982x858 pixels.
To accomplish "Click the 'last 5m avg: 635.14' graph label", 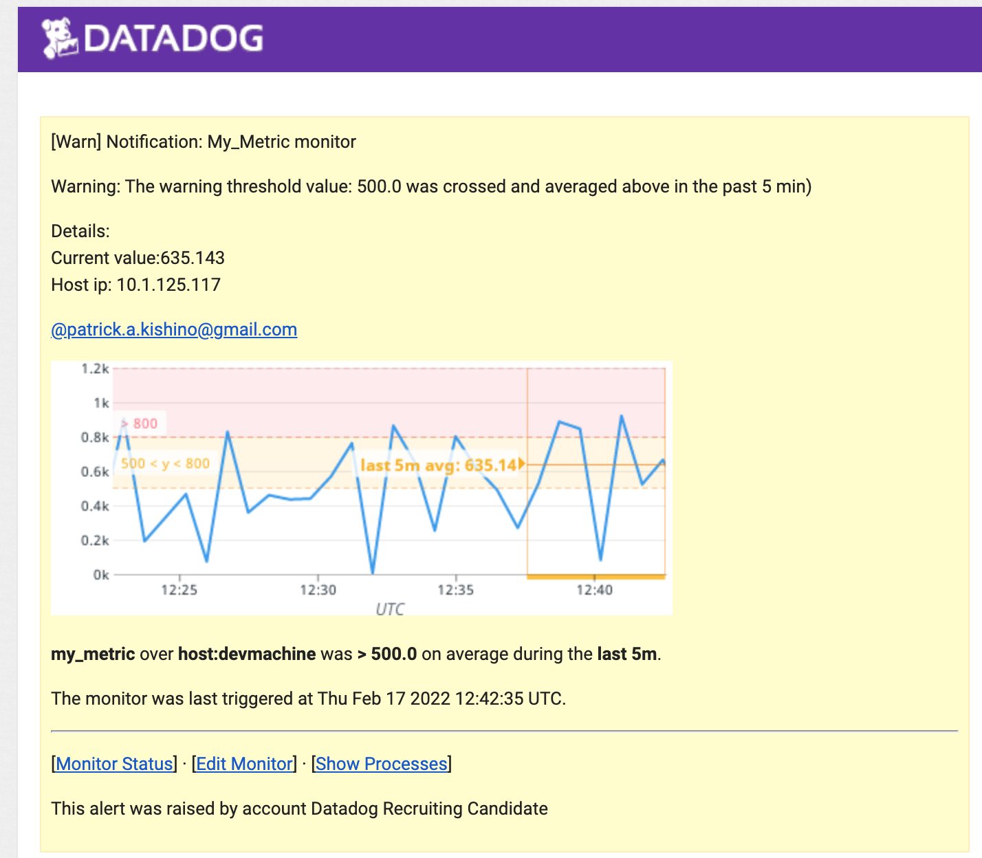I will tap(438, 465).
